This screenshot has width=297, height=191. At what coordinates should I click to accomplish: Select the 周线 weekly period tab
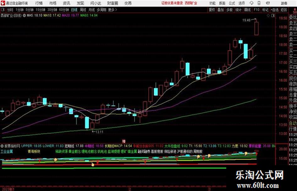coord(83,10)
